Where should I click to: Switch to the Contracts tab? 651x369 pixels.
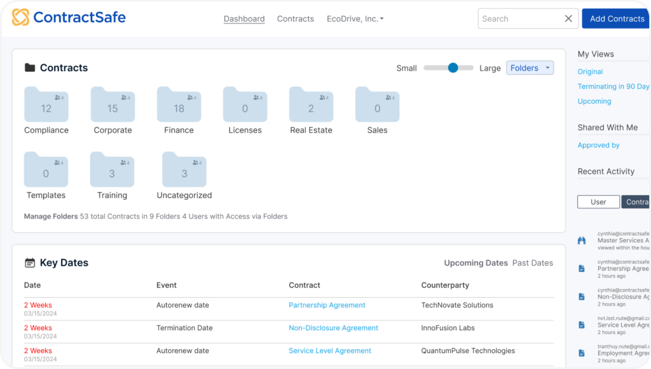(295, 19)
